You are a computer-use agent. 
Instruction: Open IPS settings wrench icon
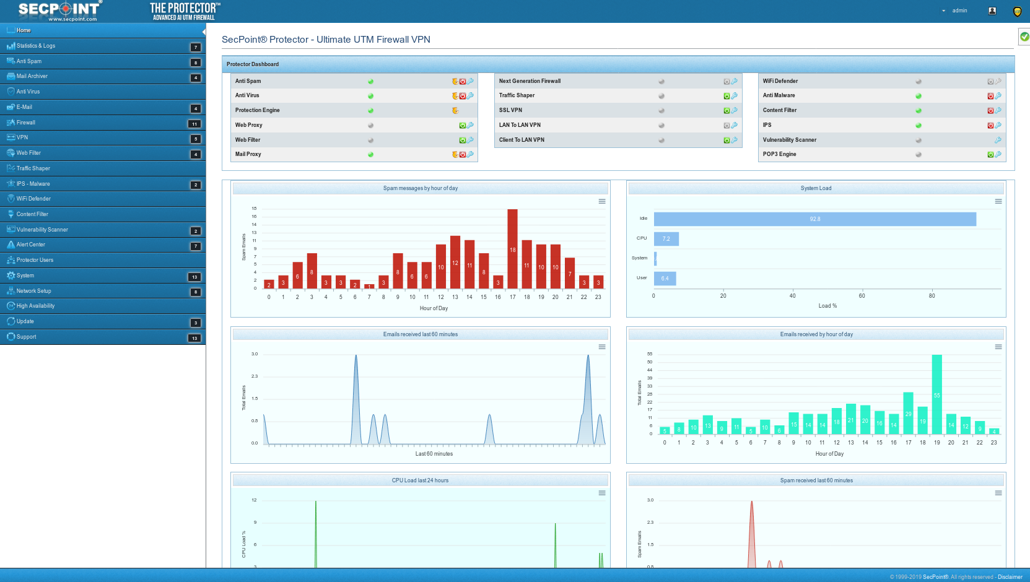[998, 125]
